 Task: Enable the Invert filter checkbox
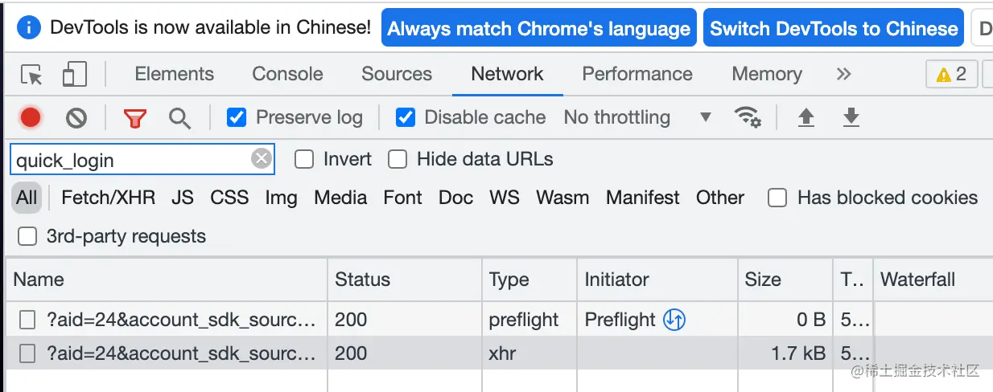(303, 159)
